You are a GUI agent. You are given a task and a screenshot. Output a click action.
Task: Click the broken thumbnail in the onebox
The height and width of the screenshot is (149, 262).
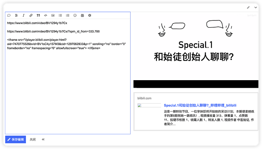point(149,106)
